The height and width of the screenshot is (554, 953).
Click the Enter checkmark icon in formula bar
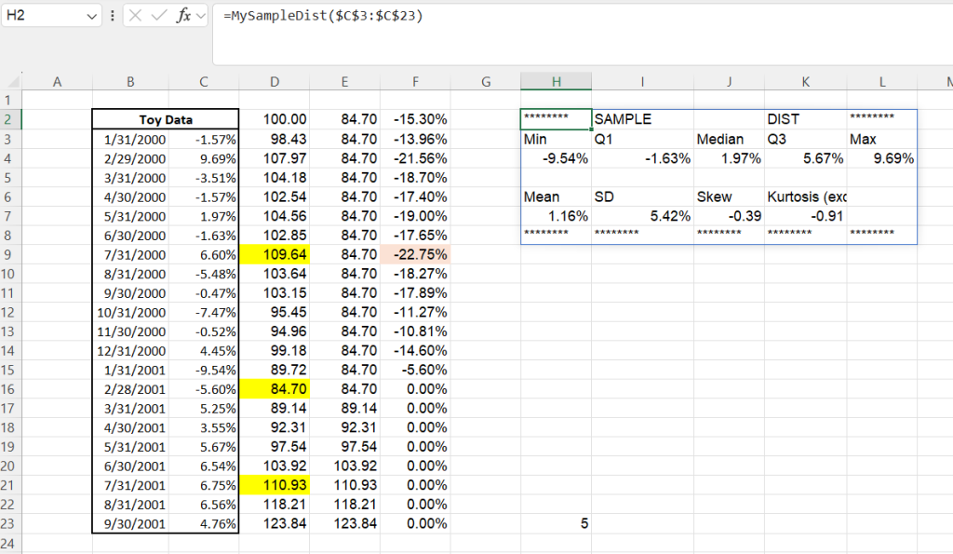coord(159,16)
